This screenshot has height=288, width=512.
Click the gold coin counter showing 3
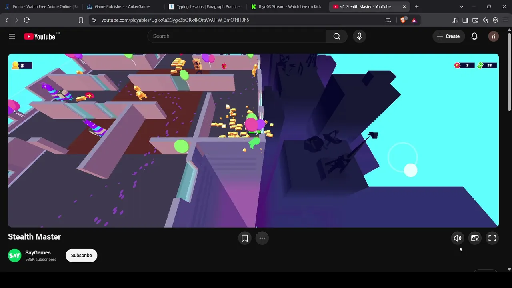(x=22, y=66)
